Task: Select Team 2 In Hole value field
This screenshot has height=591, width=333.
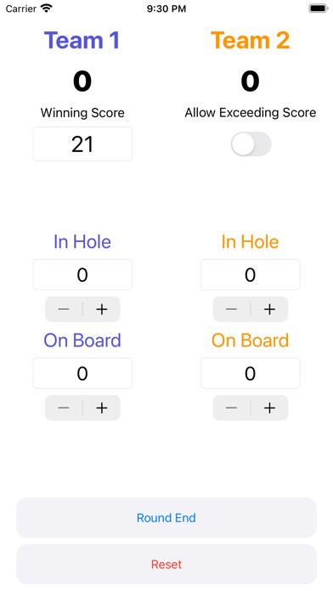Action: click(251, 275)
